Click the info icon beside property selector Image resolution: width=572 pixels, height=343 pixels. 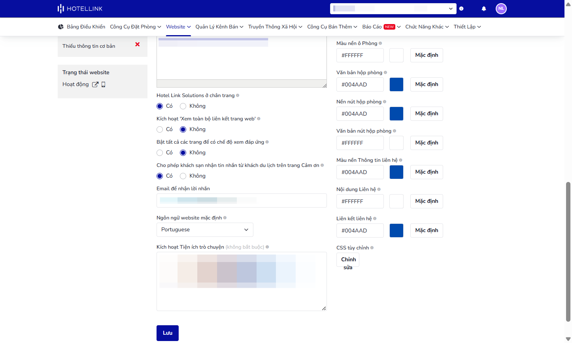coord(461,9)
